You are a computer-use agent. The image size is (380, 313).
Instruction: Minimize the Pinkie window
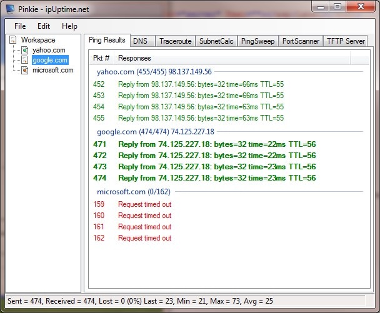(321, 7)
